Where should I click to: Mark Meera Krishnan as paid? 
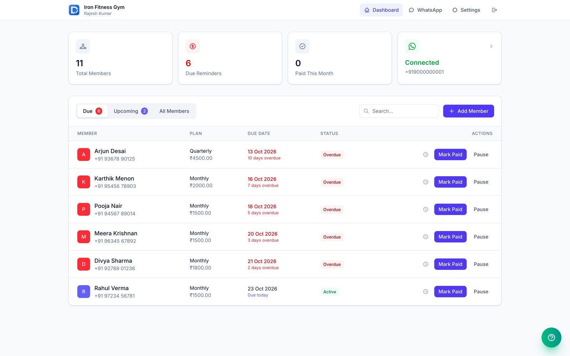click(x=450, y=237)
